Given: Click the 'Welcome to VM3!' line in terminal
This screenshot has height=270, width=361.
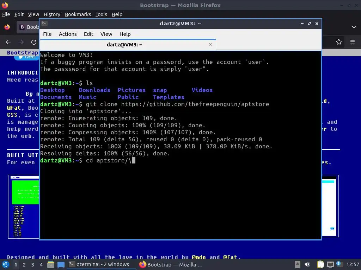Looking at the screenshot, I should (x=66, y=55).
